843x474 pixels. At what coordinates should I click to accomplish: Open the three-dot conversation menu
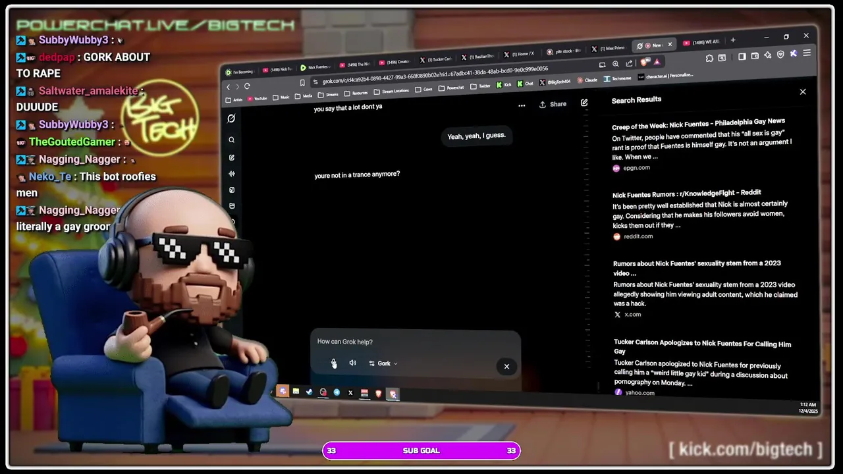click(x=522, y=105)
